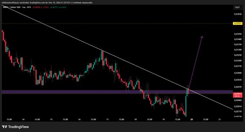Click the 0,03250 price scale label

(238, 55)
